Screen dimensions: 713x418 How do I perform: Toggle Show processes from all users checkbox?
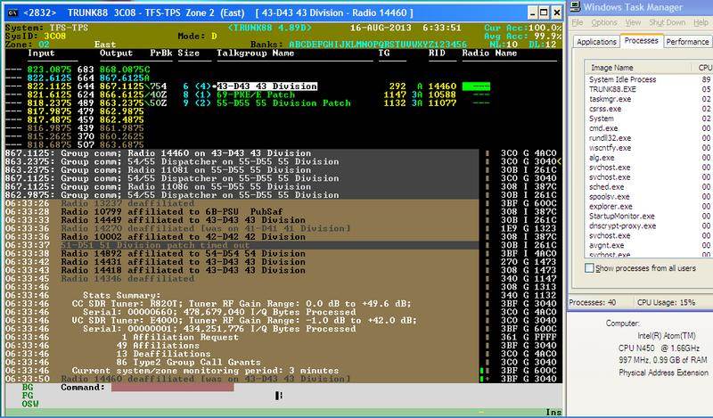(589, 268)
